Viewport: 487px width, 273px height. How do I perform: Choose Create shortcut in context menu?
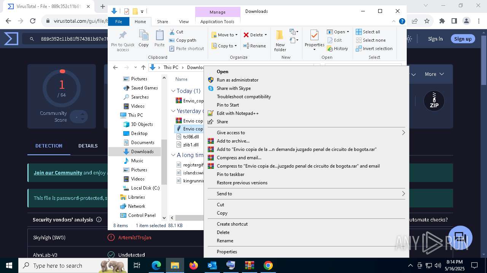306,224
